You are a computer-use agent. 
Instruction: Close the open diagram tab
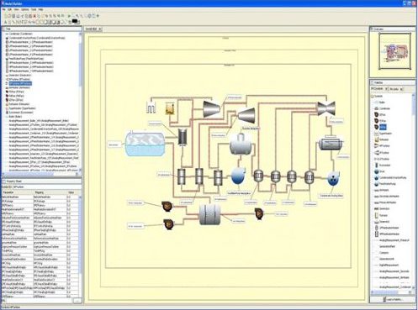(100, 29)
